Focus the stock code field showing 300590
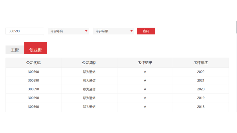This screenshot has width=237, height=133. (25, 31)
